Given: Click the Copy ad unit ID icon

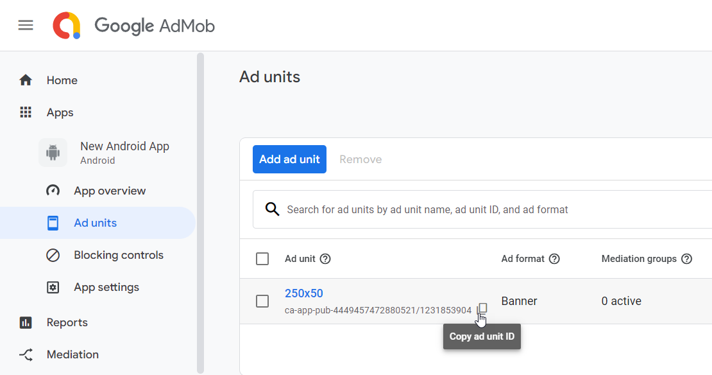Looking at the screenshot, I should (x=482, y=309).
